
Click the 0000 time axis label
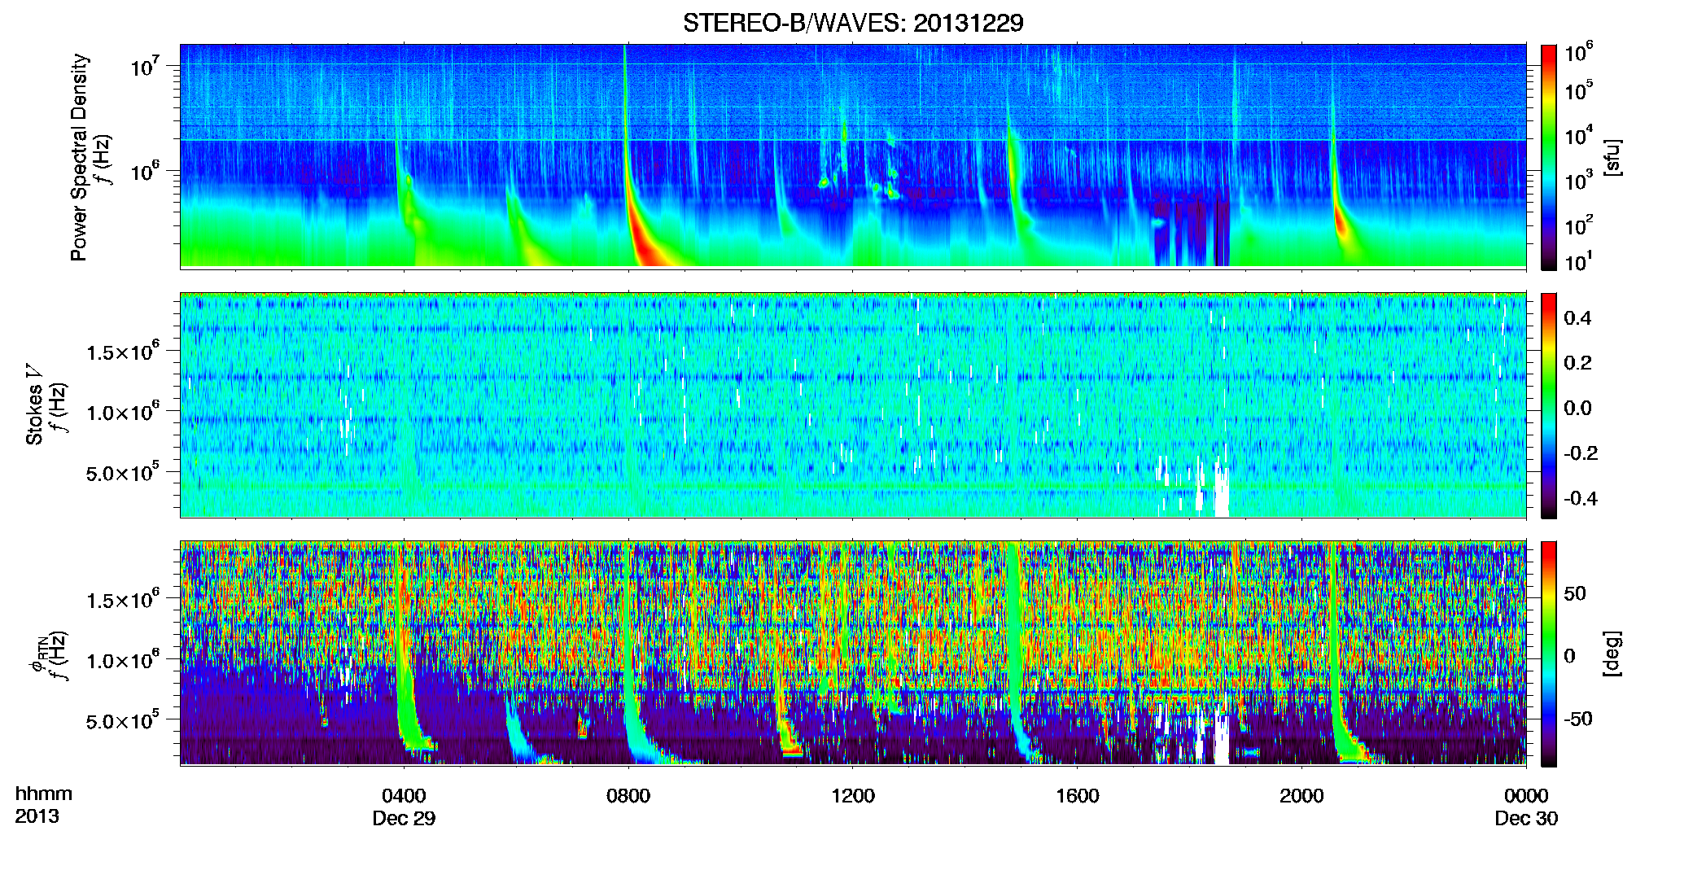coord(1526,796)
